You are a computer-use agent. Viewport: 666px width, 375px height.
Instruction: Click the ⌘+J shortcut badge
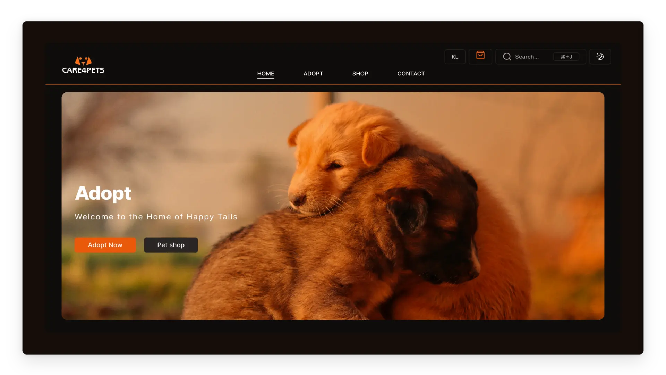click(x=566, y=57)
